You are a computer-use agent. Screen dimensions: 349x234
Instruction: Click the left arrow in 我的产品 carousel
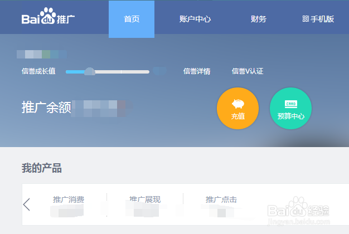click(x=27, y=204)
